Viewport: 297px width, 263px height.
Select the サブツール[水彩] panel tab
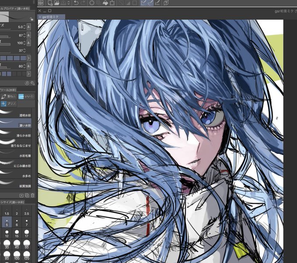(x=8, y=90)
